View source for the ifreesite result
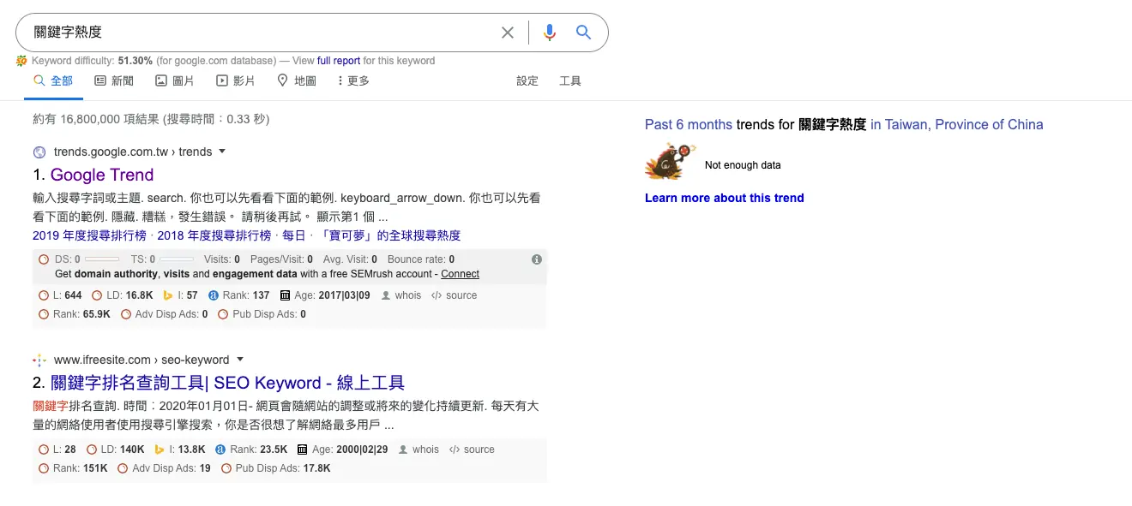The height and width of the screenshot is (506, 1132). pos(472,449)
